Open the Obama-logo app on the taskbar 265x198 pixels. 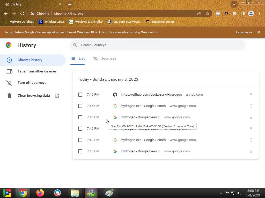coord(57,193)
